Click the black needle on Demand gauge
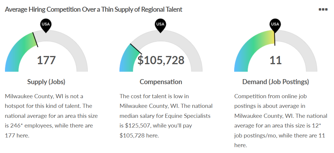This screenshot has height=153, width=334. 275,38
